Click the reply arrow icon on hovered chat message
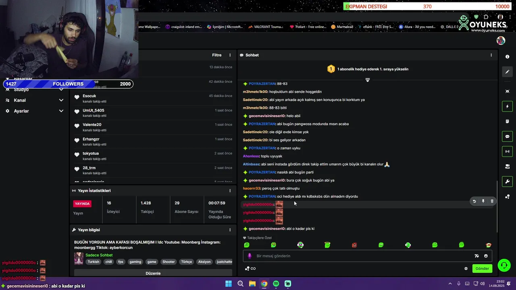Image resolution: width=516 pixels, height=290 pixels. point(474,201)
